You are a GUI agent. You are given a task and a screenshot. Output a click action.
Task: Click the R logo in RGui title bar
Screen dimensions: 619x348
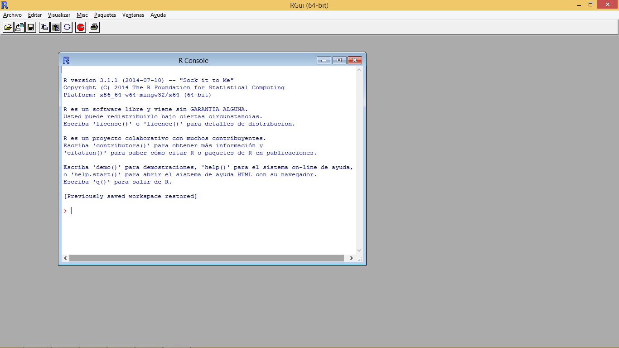(5, 5)
